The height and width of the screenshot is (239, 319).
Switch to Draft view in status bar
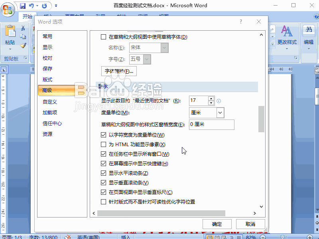(x=238, y=237)
